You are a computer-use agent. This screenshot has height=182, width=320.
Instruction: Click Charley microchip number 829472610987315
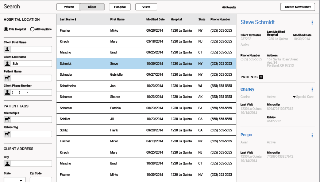[x=280, y=109]
